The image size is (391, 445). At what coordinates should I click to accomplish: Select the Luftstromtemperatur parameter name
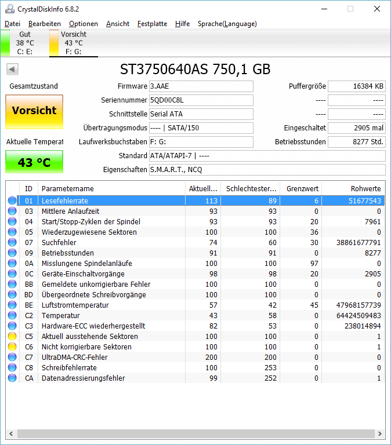75,305
